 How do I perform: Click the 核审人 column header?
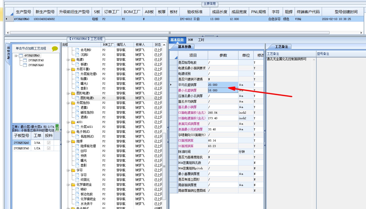pos(144,45)
